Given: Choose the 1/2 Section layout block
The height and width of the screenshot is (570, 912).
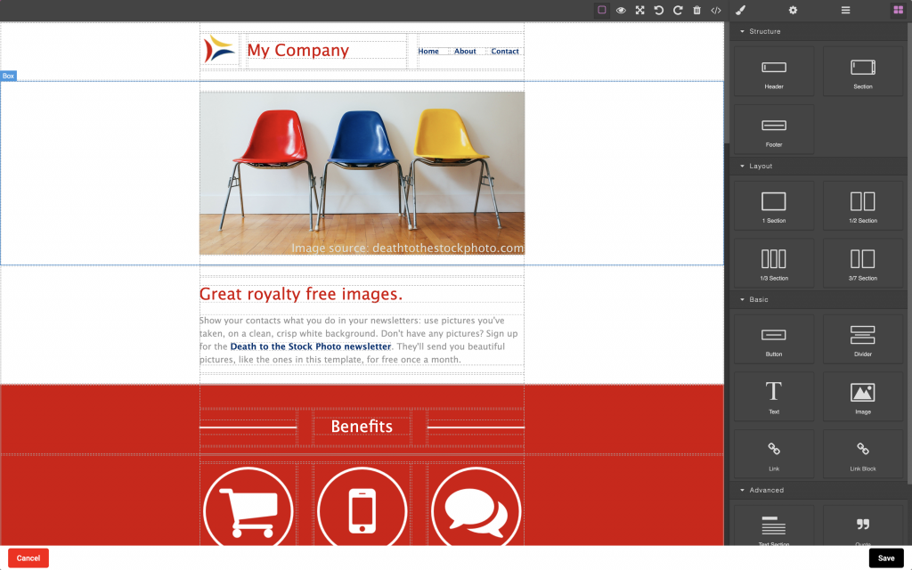Looking at the screenshot, I should tap(862, 206).
